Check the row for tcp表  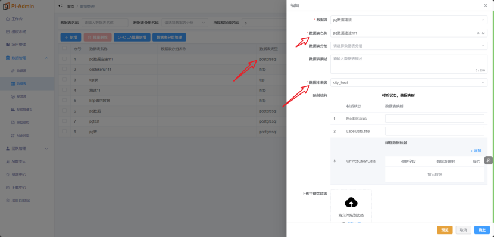[65, 80]
